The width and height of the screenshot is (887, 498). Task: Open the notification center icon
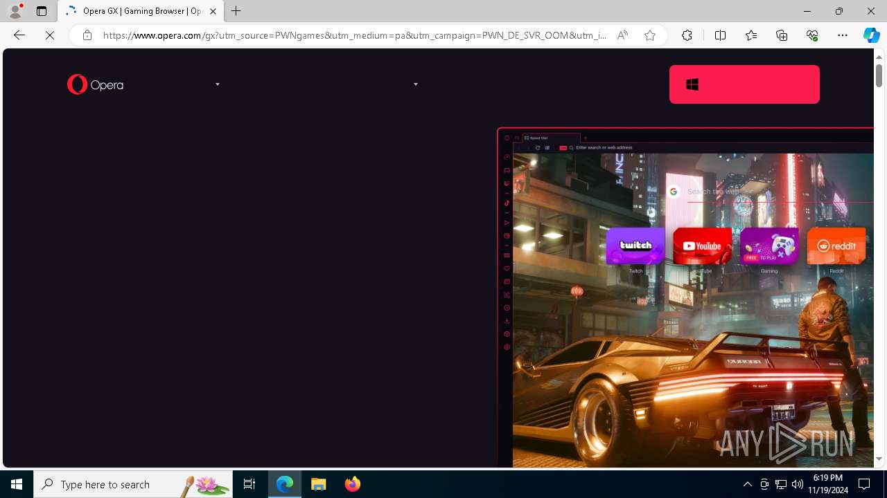(x=864, y=484)
